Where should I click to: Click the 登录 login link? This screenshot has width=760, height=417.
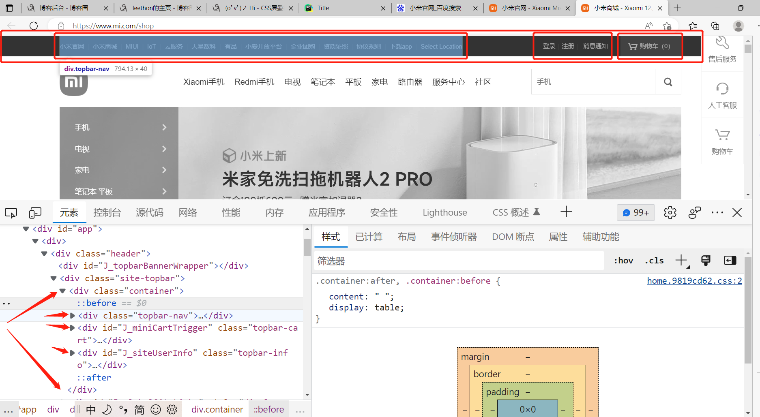pos(549,46)
